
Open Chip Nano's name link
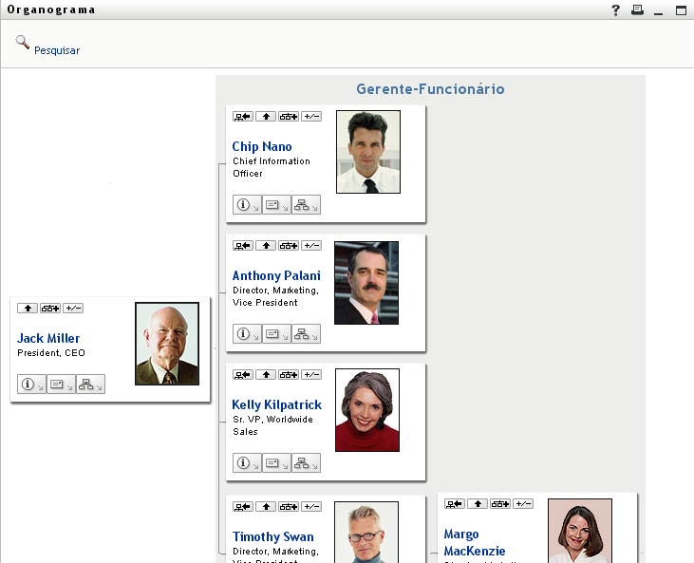[262, 146]
